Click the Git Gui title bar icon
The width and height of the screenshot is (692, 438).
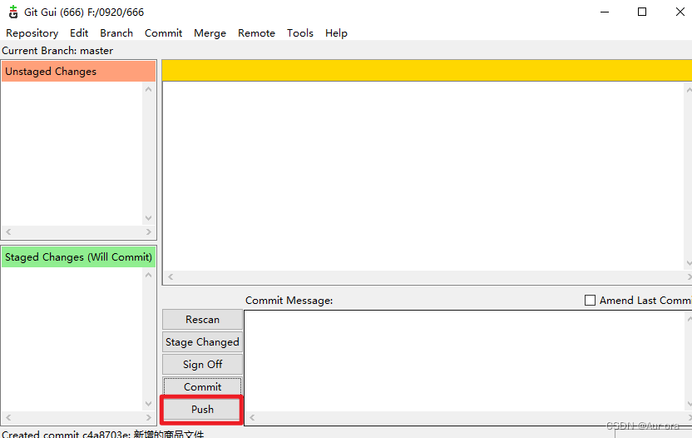click(13, 12)
